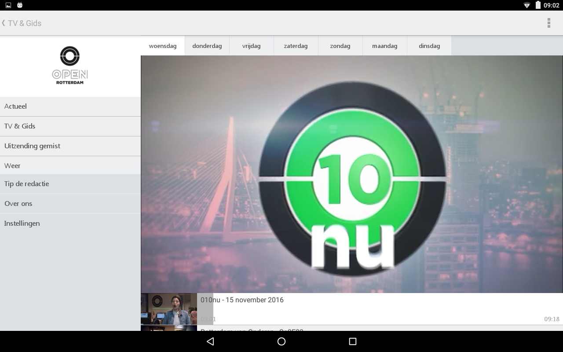Open Instellingen in the sidebar

pyautogui.click(x=70, y=224)
